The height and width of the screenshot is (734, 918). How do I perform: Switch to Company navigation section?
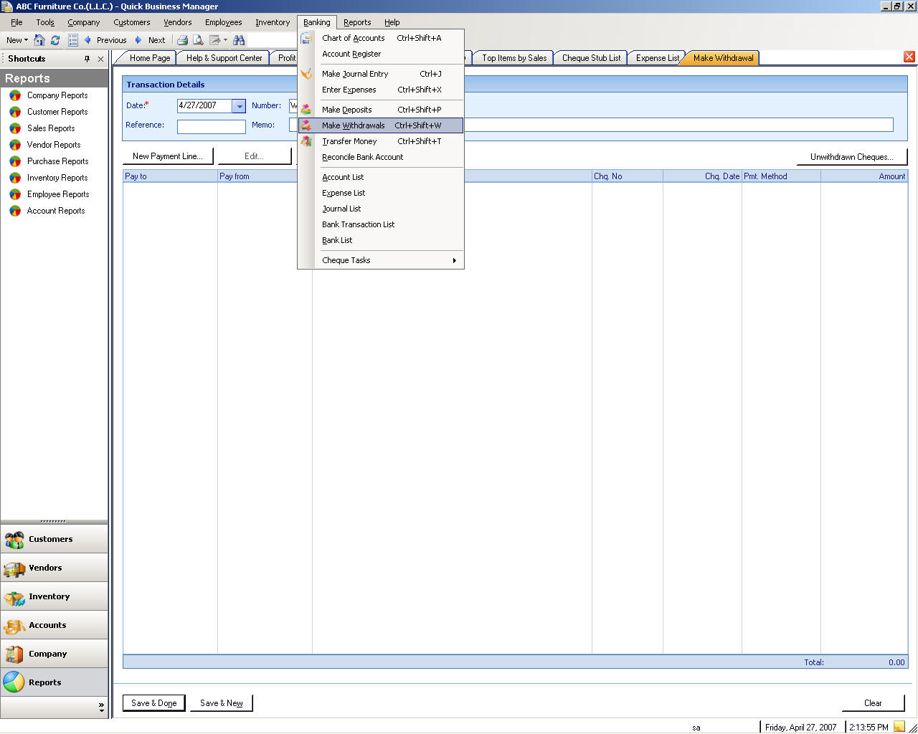coord(54,654)
